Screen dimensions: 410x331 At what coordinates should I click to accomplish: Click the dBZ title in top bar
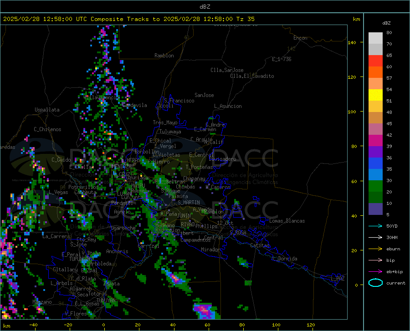pos(205,7)
